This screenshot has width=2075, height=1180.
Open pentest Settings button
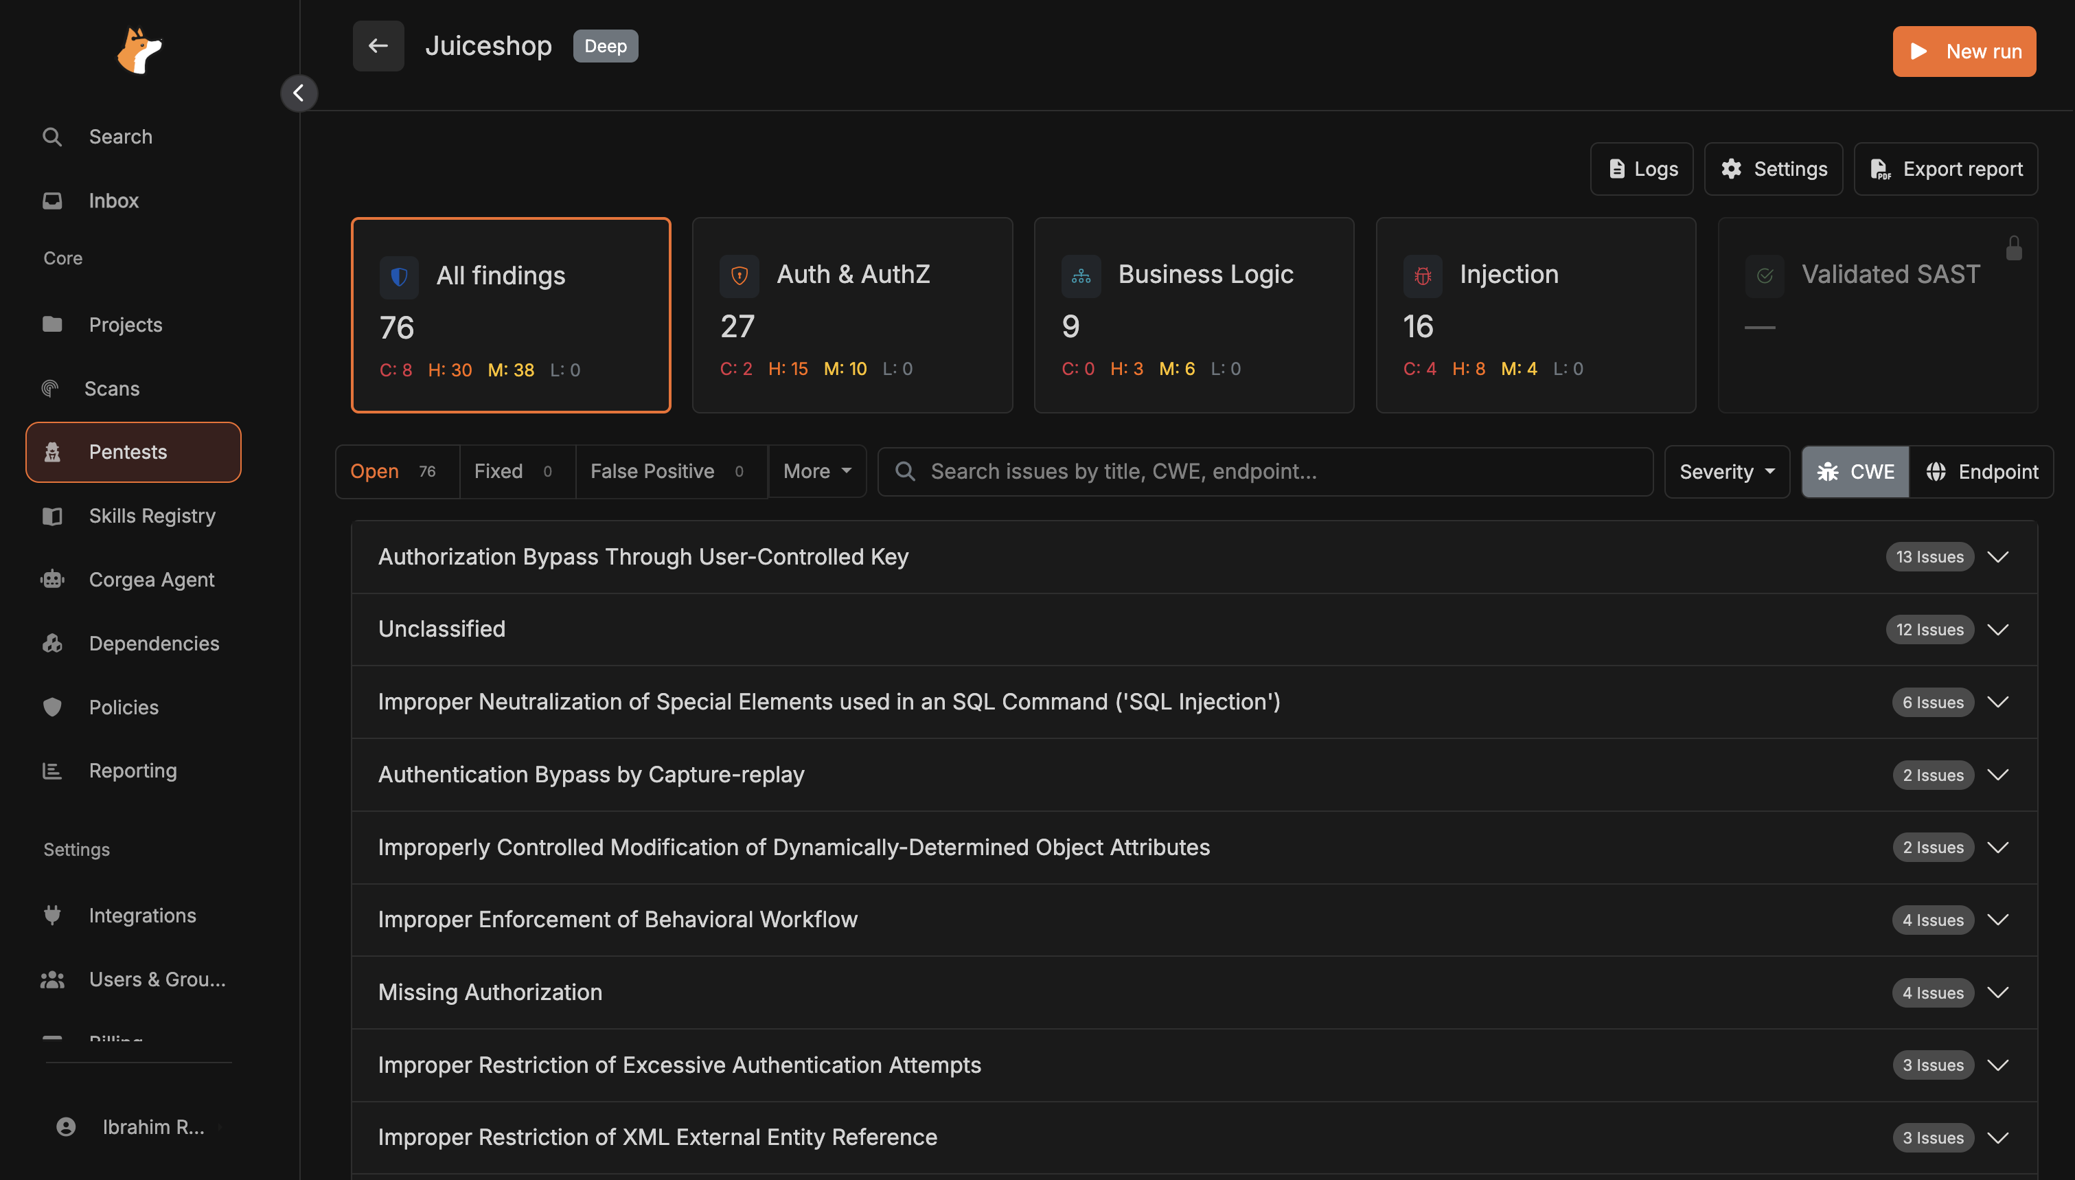pos(1773,168)
